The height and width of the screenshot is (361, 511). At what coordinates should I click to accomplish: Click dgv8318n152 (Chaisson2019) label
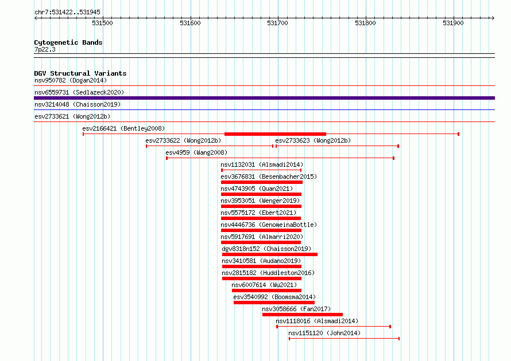pos(266,249)
